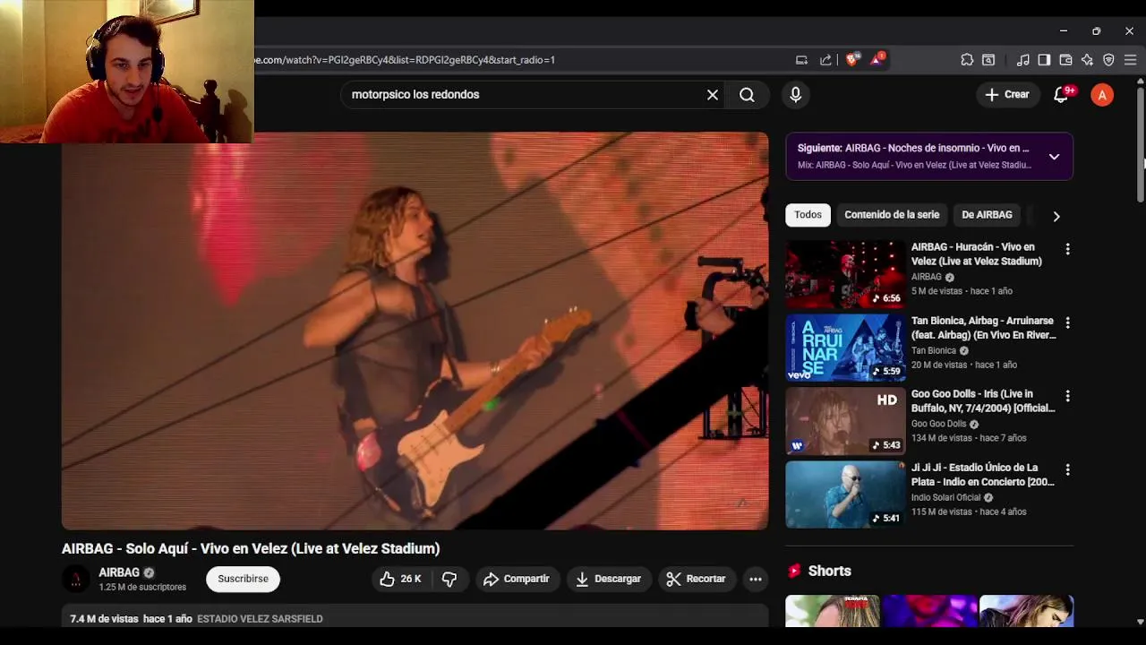Click the scrollbar down arrow
The width and height of the screenshot is (1146, 645).
[x=1141, y=621]
